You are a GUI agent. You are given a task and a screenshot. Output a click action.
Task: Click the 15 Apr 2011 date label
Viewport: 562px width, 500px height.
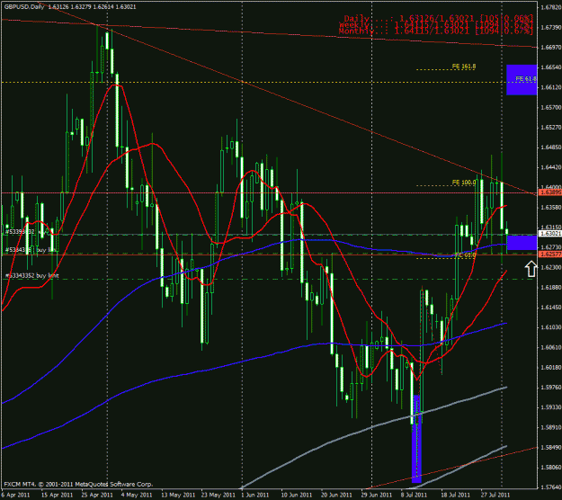point(57,495)
